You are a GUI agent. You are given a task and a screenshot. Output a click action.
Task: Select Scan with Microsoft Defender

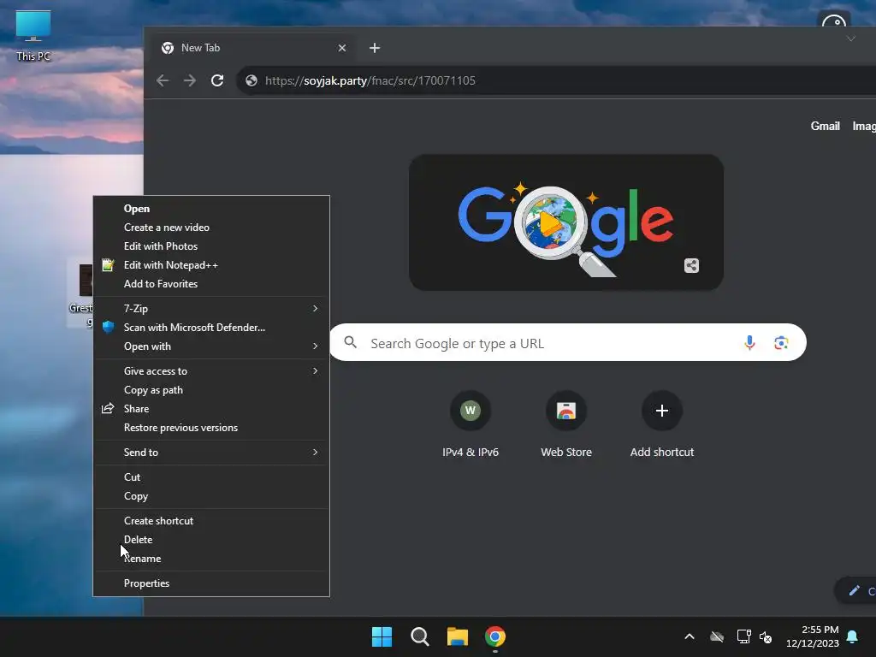(211, 328)
